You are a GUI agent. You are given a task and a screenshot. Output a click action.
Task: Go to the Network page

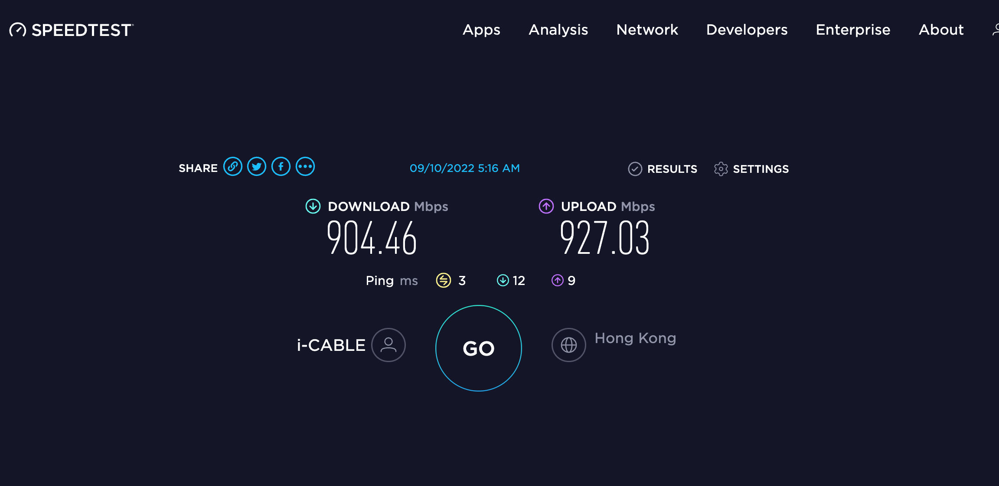point(647,30)
